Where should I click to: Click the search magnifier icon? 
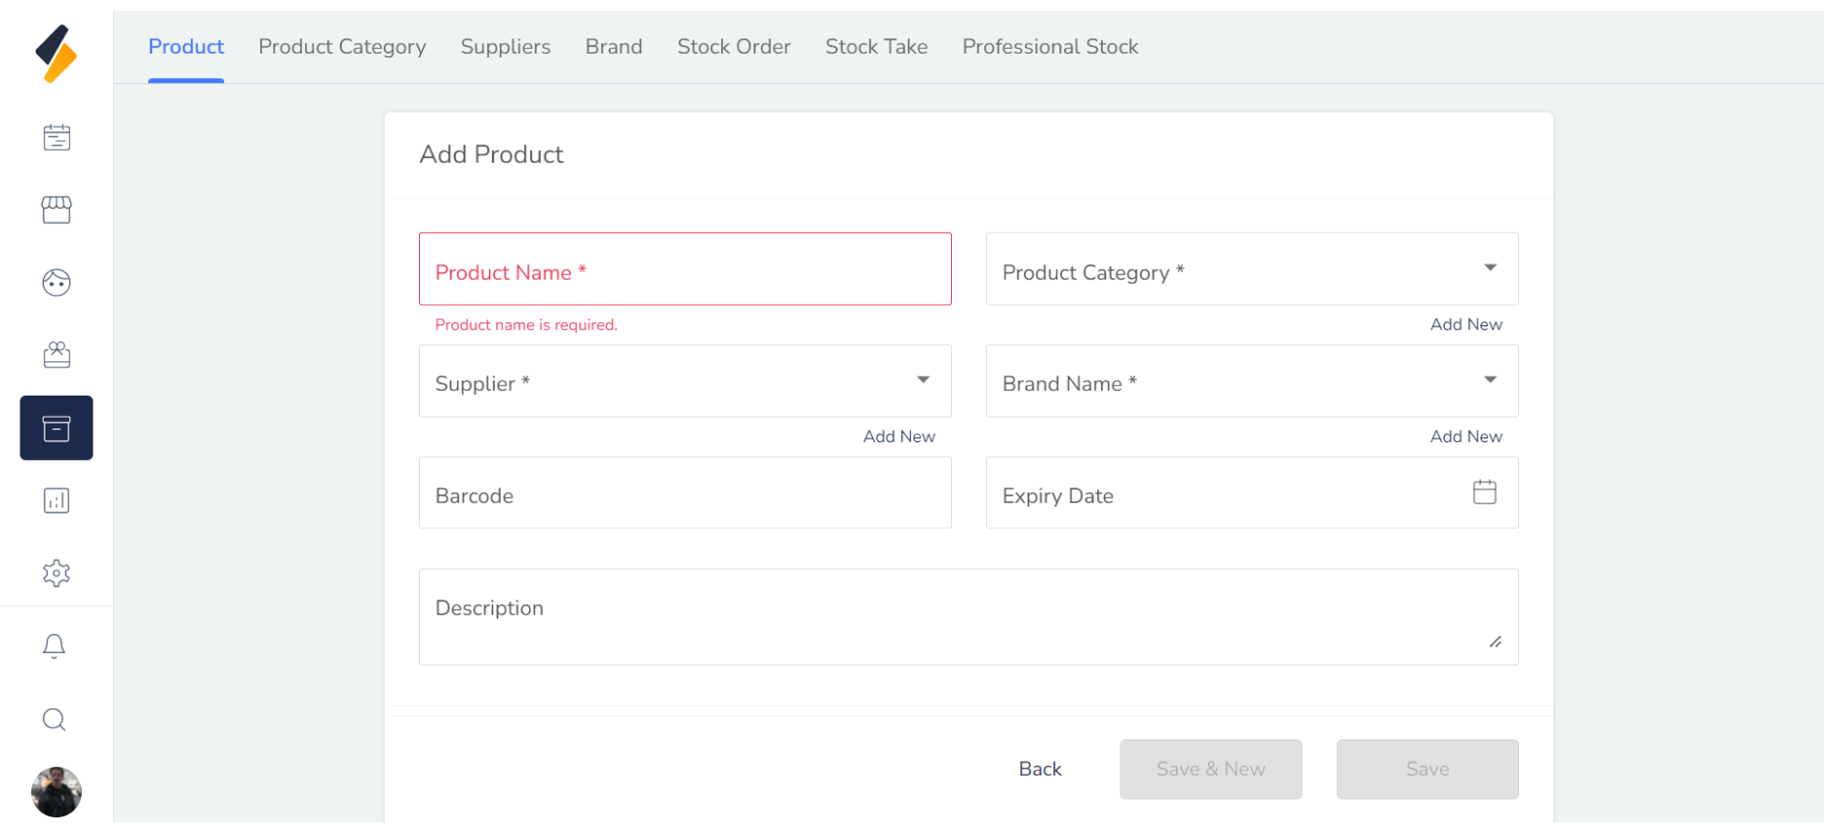tap(55, 720)
